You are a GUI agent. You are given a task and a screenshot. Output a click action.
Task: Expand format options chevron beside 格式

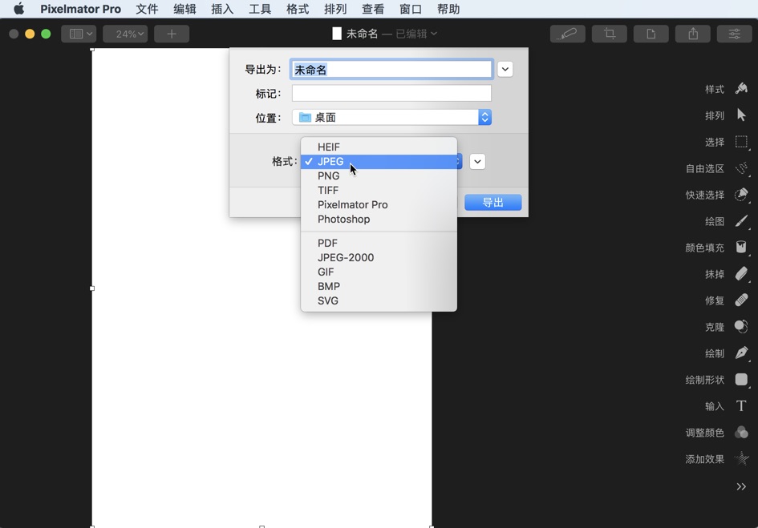[x=477, y=162]
